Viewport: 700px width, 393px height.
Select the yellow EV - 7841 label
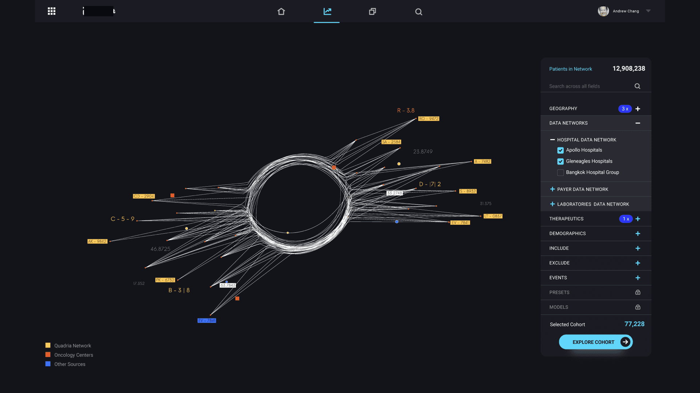click(x=460, y=223)
